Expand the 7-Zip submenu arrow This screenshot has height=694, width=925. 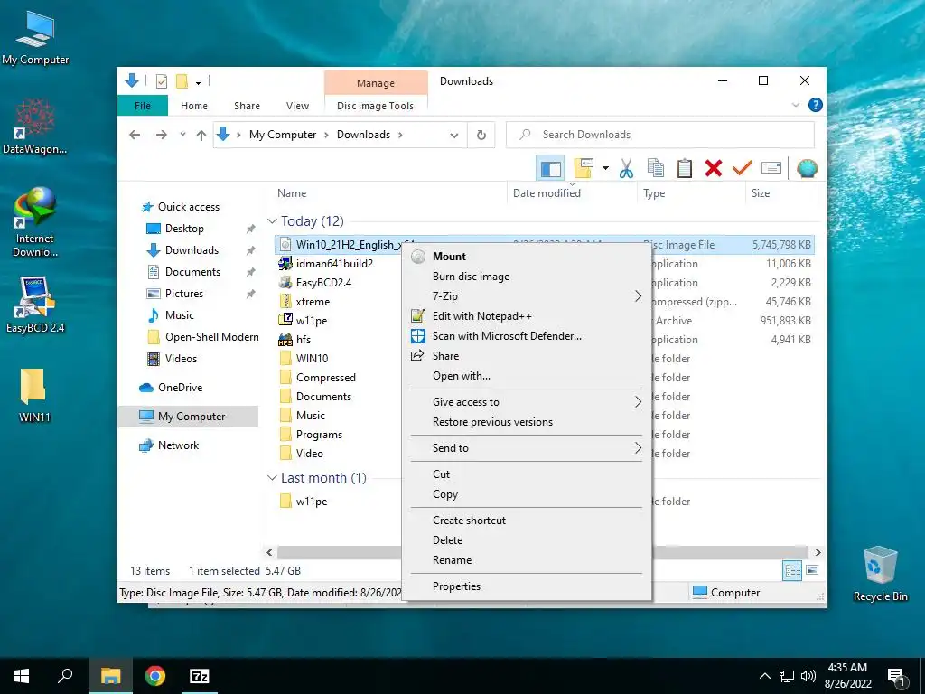pos(638,296)
